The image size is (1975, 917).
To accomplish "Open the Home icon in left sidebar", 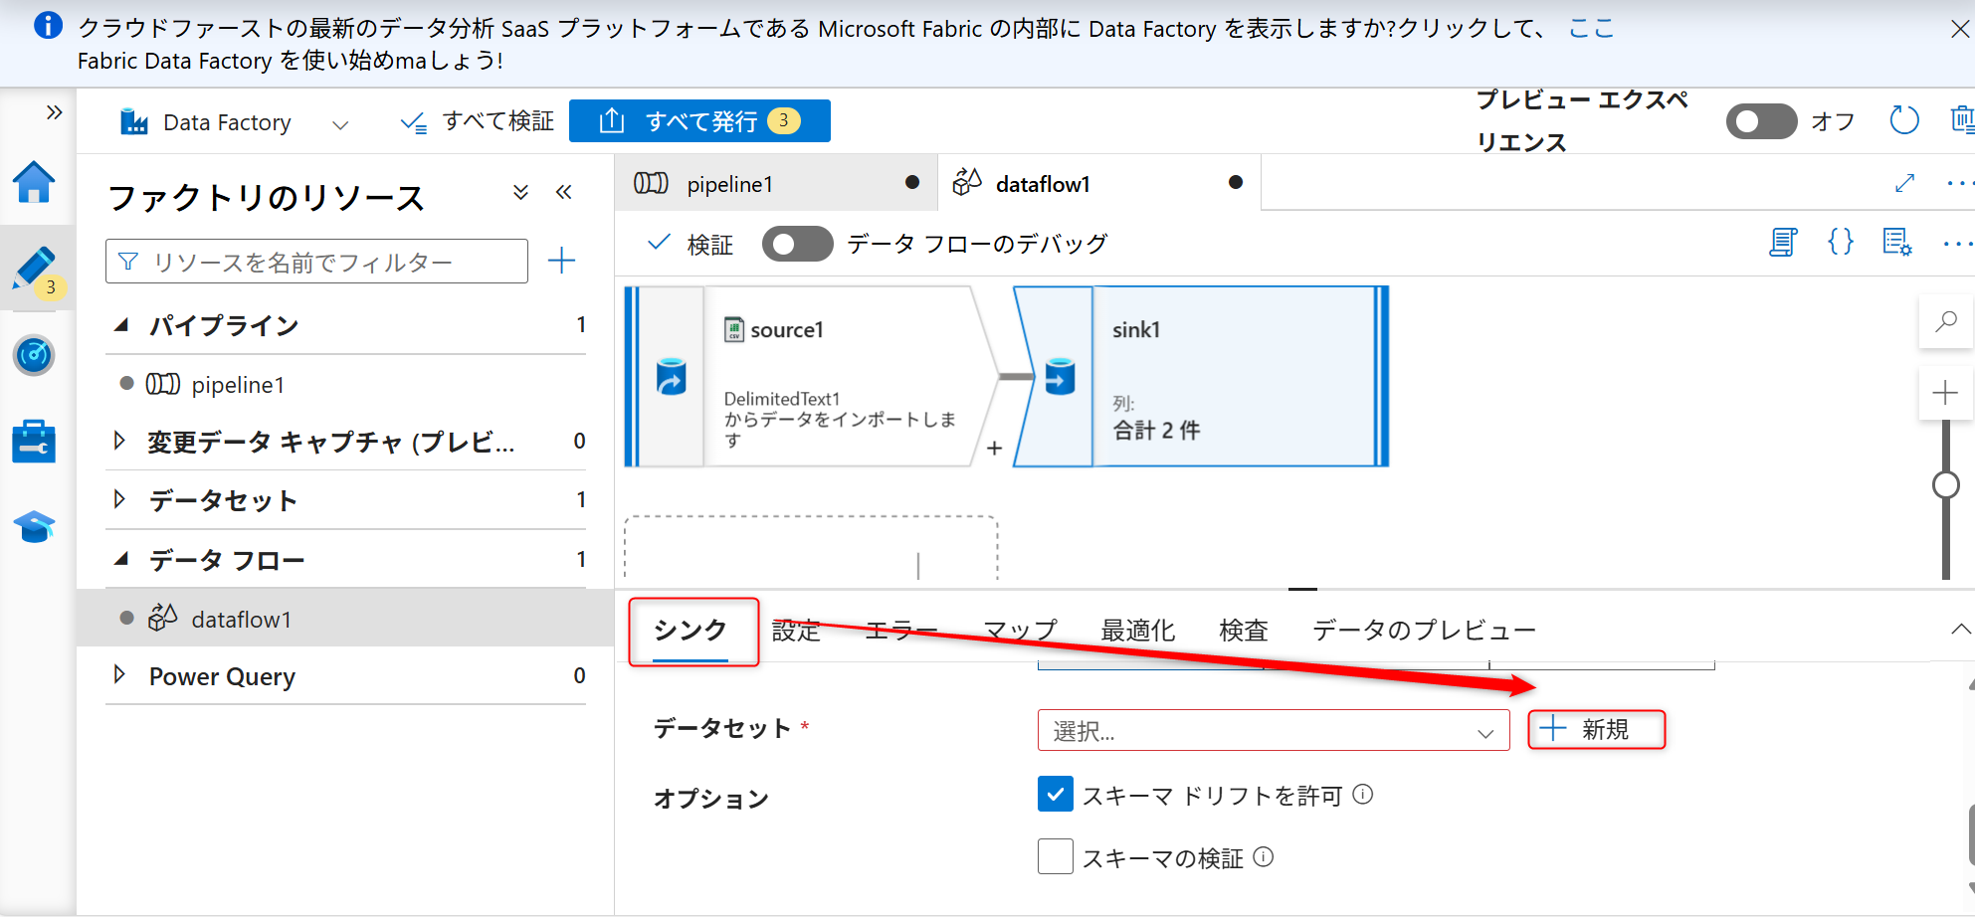I will 34,183.
